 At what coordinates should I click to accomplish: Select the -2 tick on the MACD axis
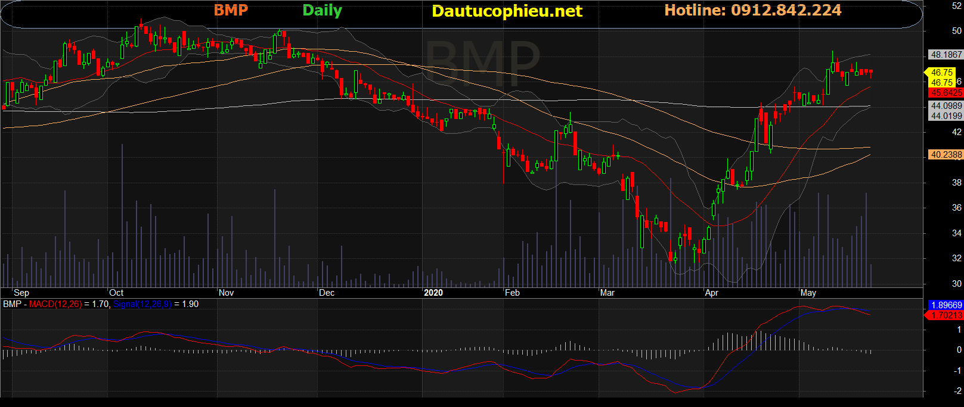point(957,391)
